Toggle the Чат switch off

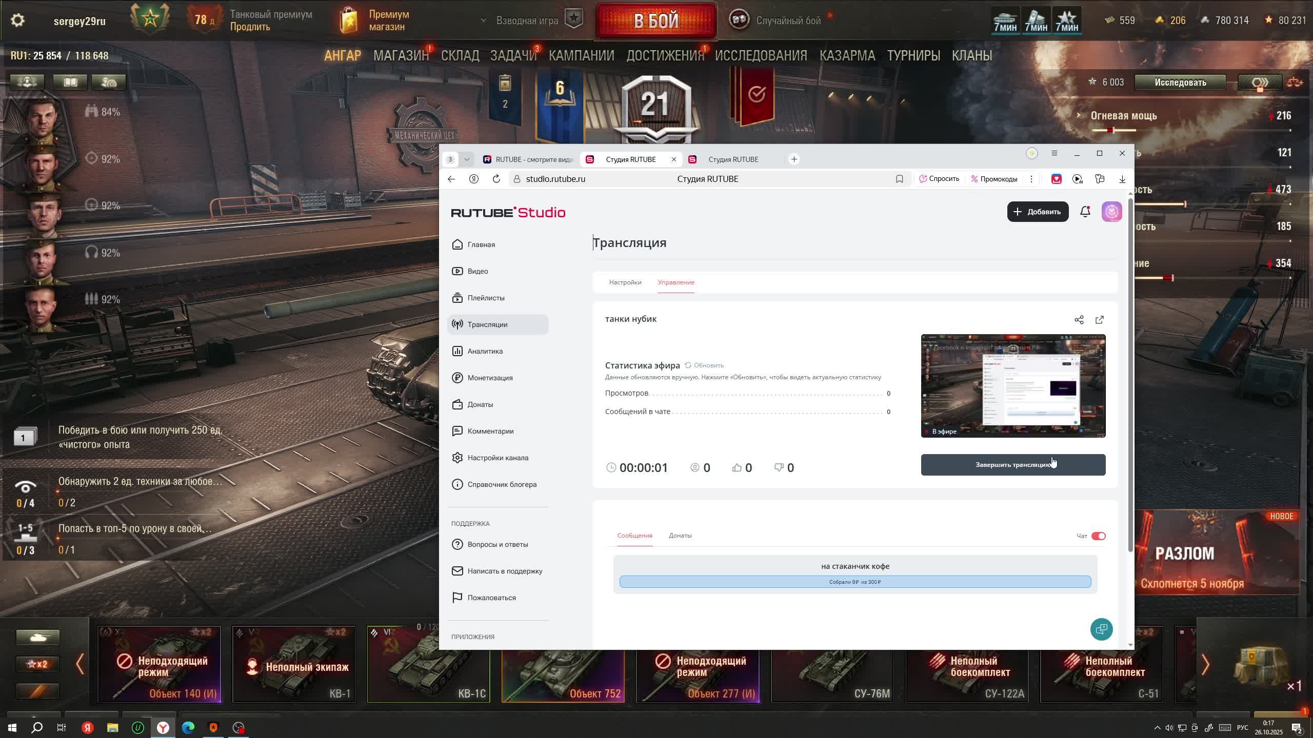1098,536
